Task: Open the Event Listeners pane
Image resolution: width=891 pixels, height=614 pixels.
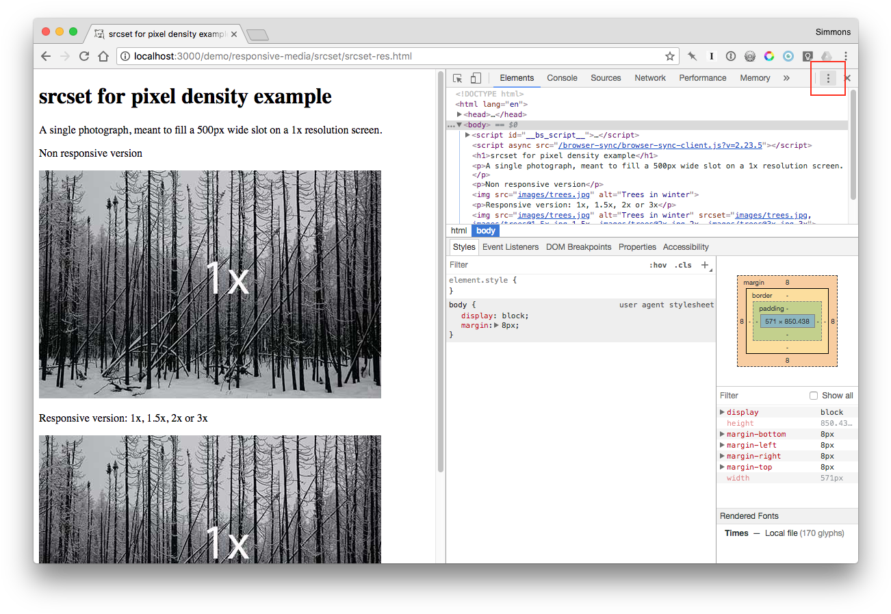Action: [x=511, y=247]
